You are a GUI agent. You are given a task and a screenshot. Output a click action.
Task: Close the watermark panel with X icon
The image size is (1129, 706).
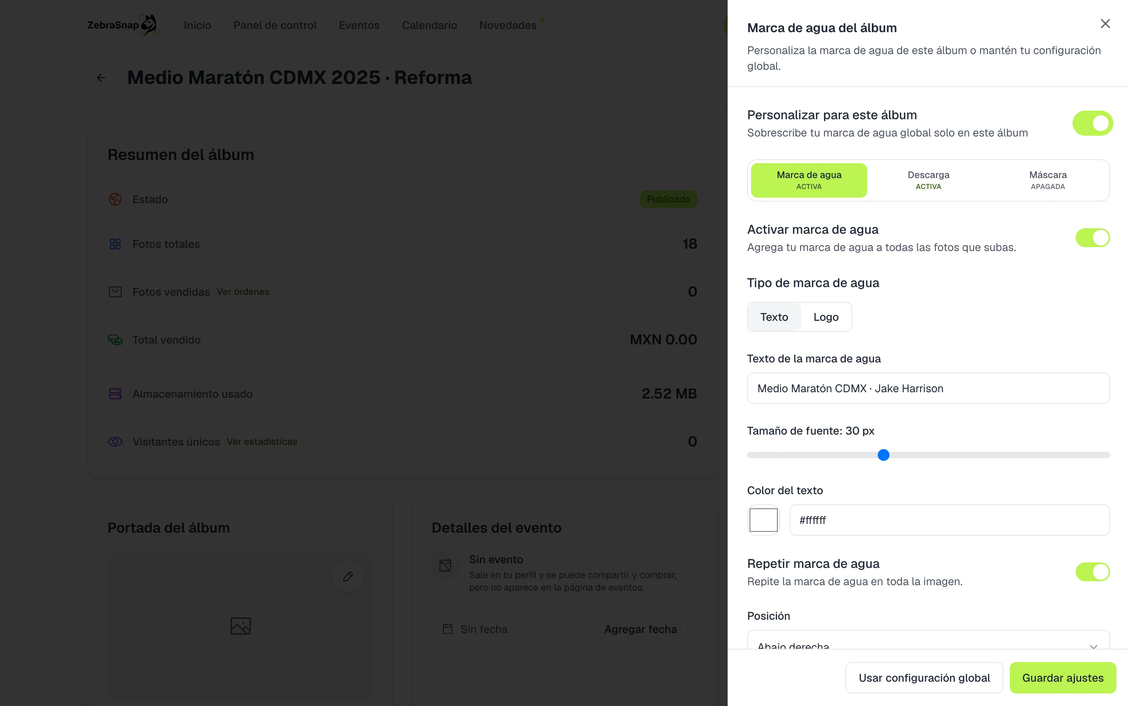(x=1105, y=24)
